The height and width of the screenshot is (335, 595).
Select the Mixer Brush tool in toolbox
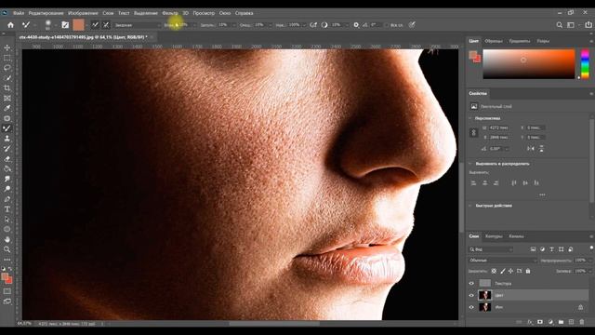coord(7,128)
